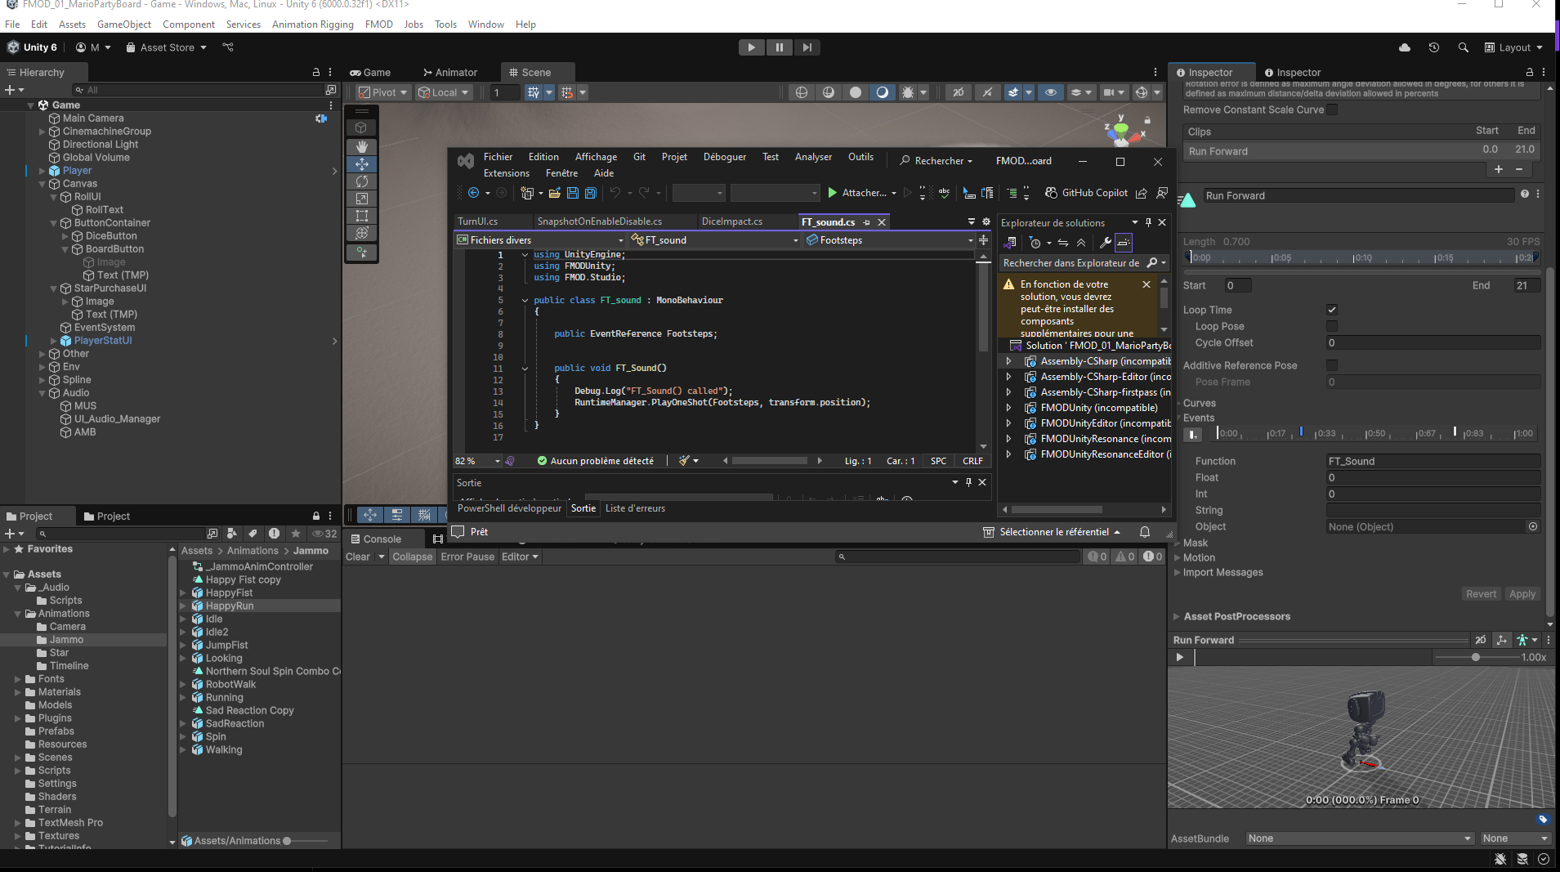Play the Run Forward animation preview
The width and height of the screenshot is (1560, 872).
pyautogui.click(x=1179, y=657)
